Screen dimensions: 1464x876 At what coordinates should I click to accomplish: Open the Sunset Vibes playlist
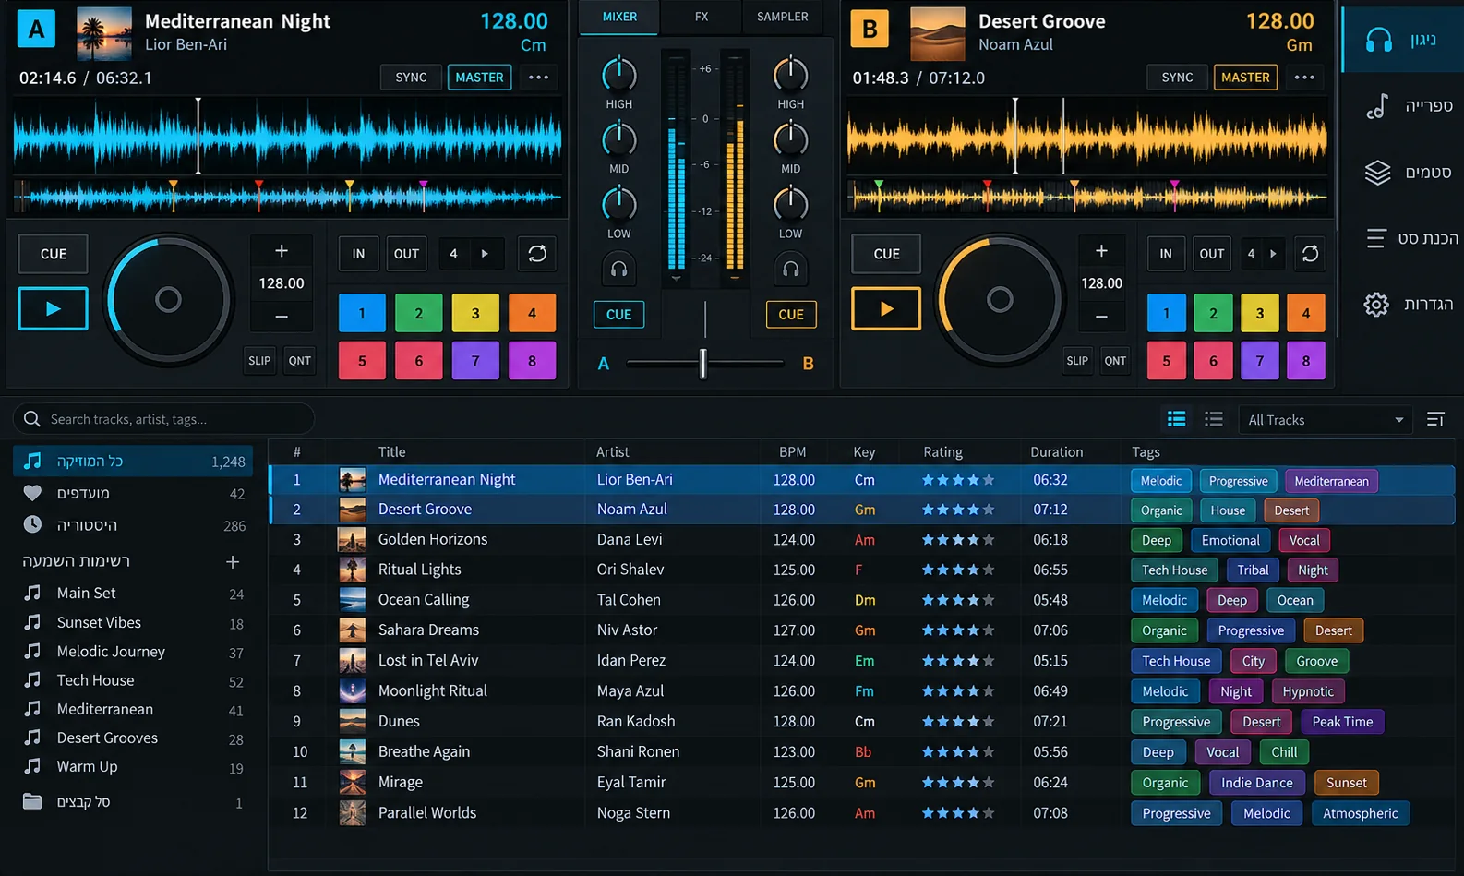[133, 622]
